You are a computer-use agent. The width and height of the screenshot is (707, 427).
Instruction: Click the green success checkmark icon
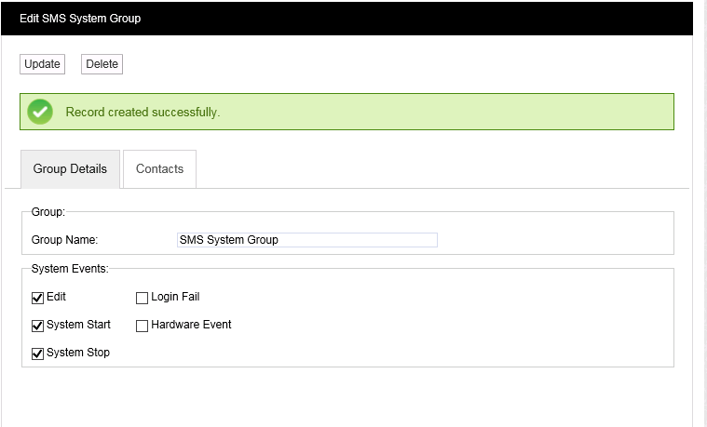pos(39,112)
